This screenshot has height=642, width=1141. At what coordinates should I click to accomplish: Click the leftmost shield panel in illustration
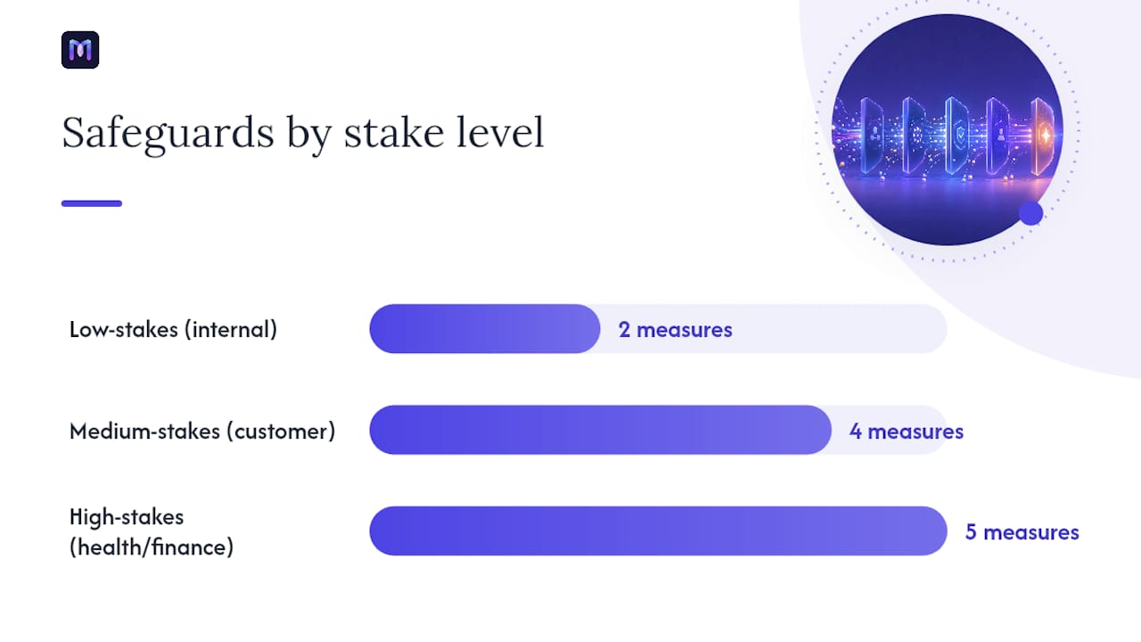point(873,134)
